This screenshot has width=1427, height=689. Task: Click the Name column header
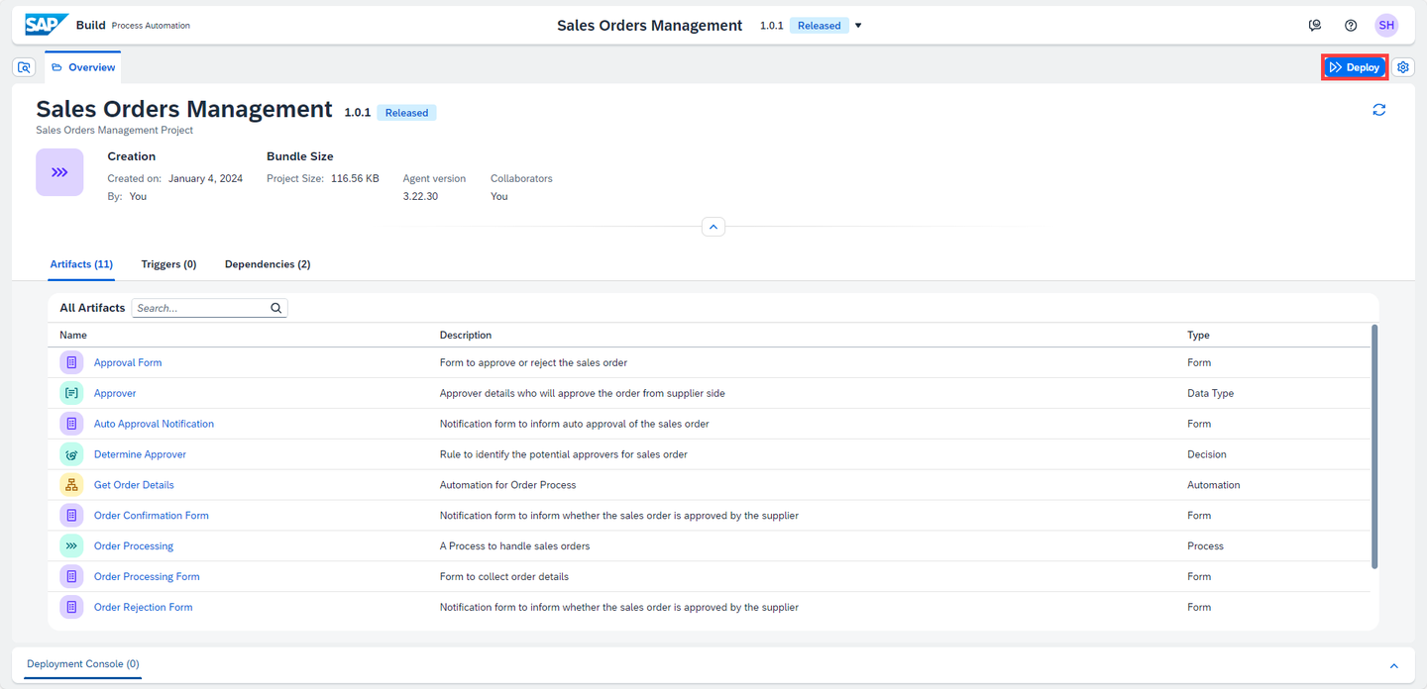(x=73, y=335)
